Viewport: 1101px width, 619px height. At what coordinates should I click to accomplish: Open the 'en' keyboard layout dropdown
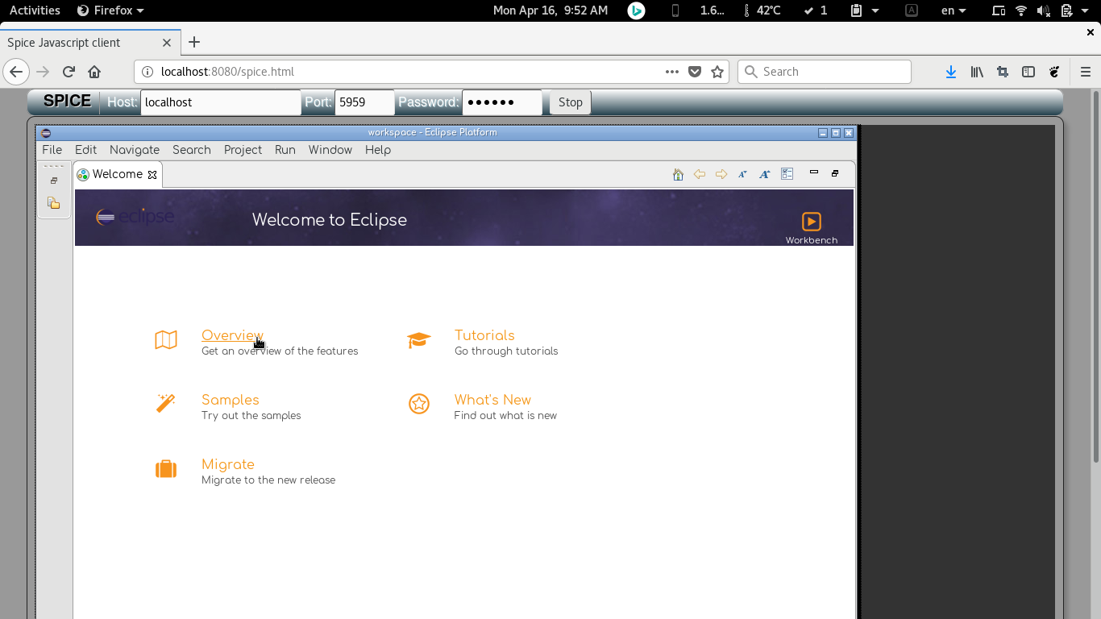click(954, 10)
